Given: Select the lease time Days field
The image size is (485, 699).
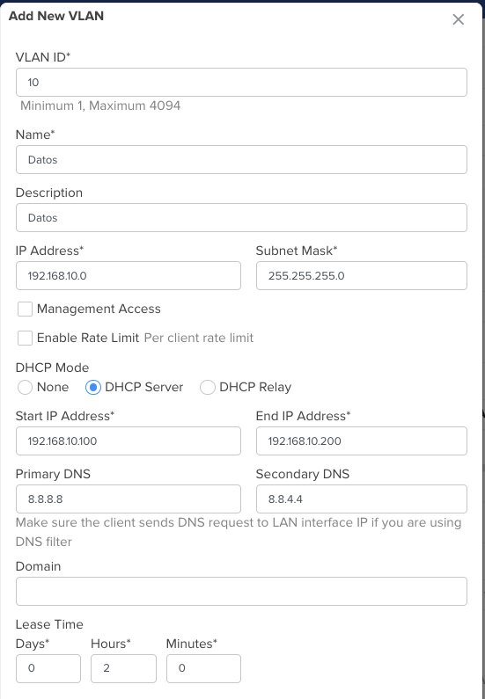Looking at the screenshot, I should pos(48,668).
